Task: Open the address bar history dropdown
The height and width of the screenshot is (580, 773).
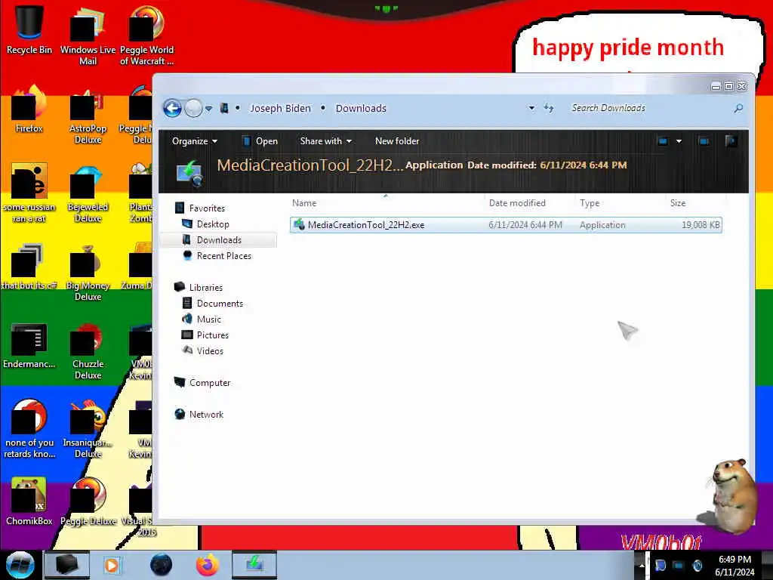Action: point(531,108)
